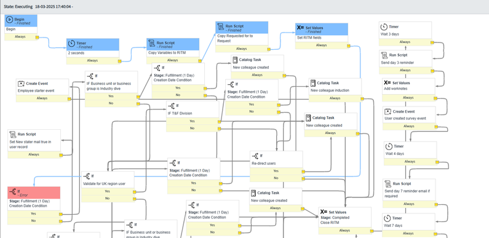Click the script icon on Copy Variables to RITM

pyautogui.click(x=152, y=42)
